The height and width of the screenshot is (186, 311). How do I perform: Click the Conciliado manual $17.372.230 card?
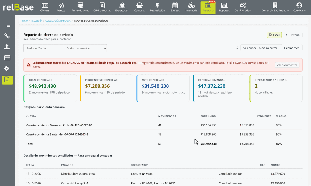pos(220,88)
